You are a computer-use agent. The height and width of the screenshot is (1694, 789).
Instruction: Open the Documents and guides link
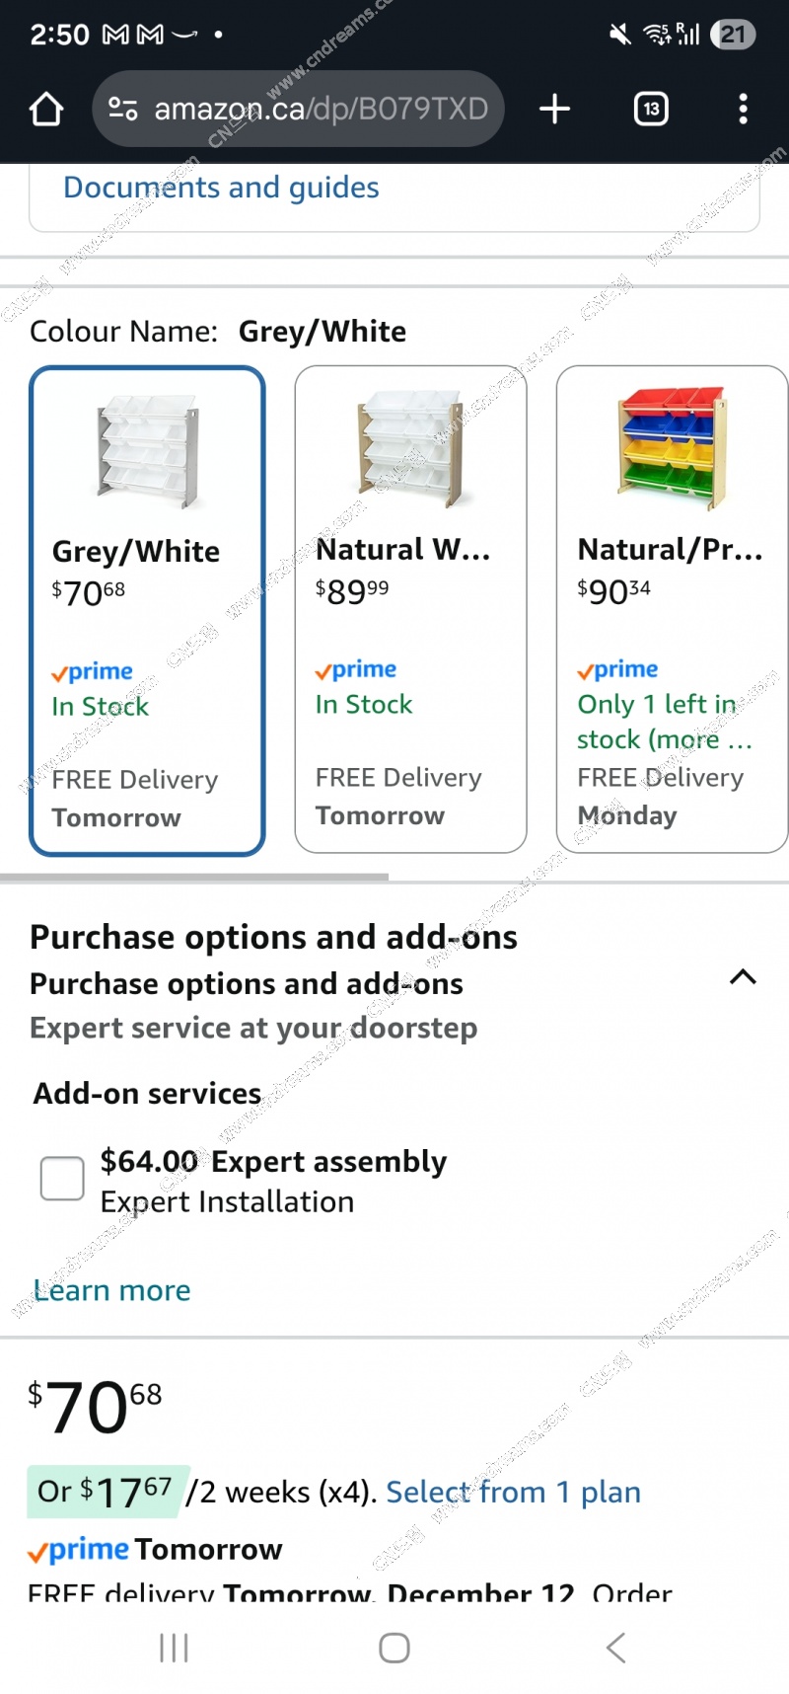point(221,188)
